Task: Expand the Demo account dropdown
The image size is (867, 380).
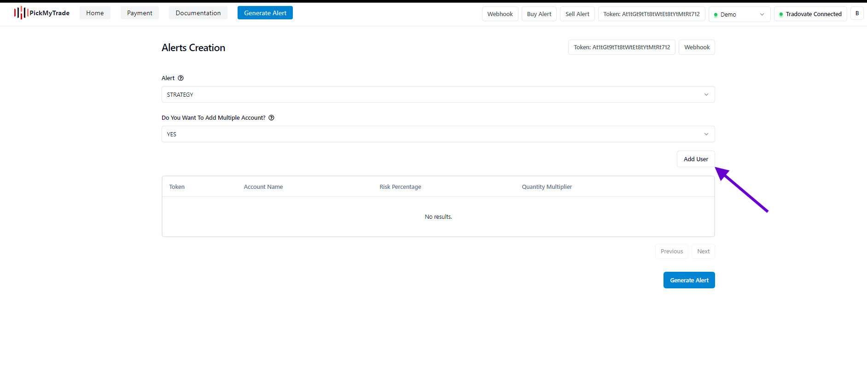Action: point(739,14)
